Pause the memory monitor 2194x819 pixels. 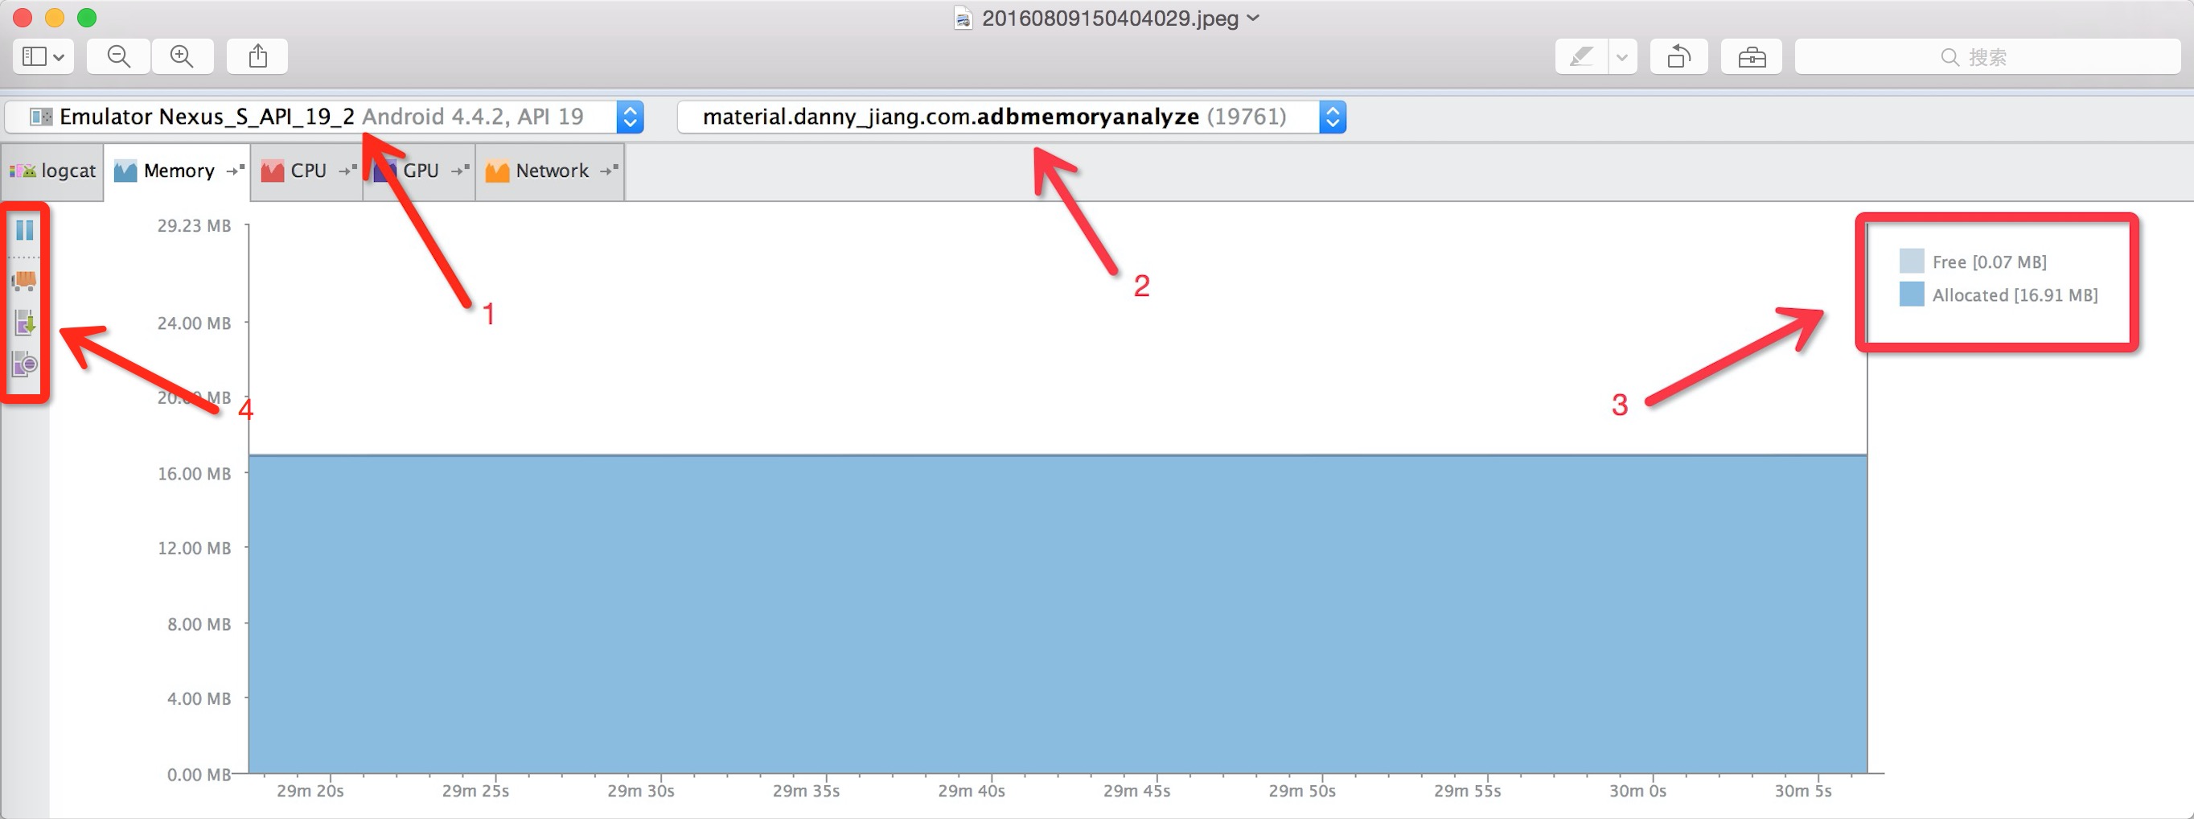25,229
